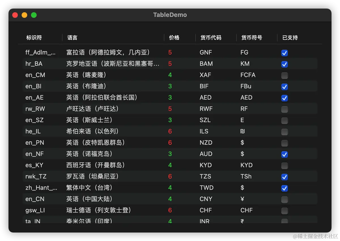Check the box for es_KY row

[284, 166]
